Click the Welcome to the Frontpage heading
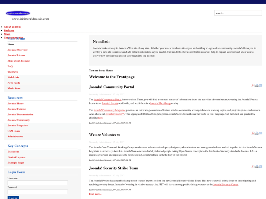 pos(112,77)
